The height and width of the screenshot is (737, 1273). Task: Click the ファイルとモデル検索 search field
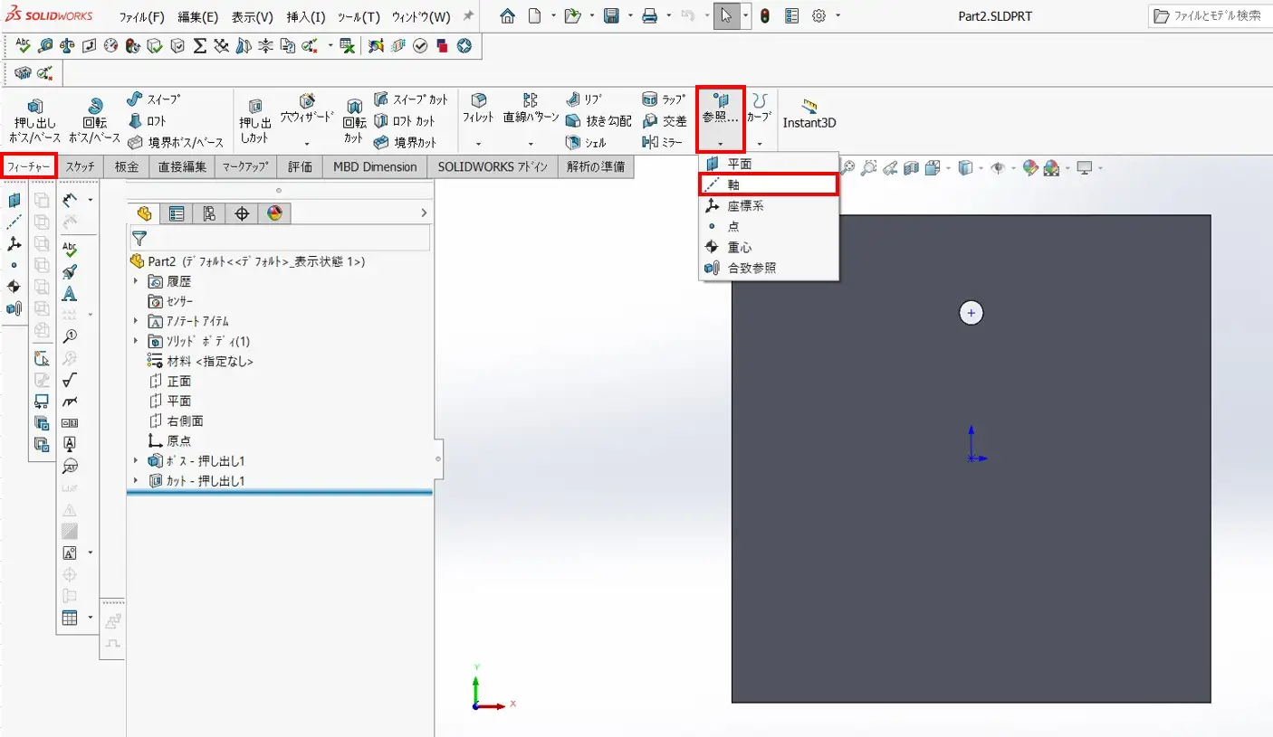tap(1213, 16)
